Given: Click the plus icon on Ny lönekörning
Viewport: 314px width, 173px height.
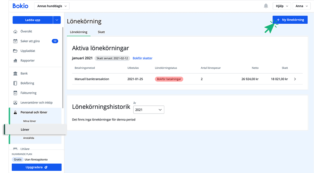Looking at the screenshot, I should [x=278, y=20].
